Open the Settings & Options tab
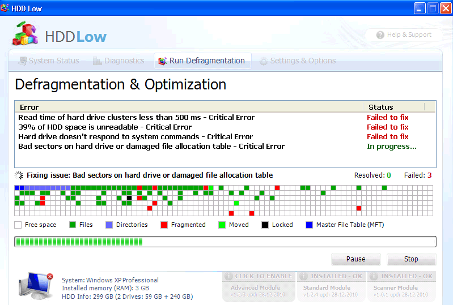Image resolution: width=453 pixels, height=305 pixels. pos(297,61)
